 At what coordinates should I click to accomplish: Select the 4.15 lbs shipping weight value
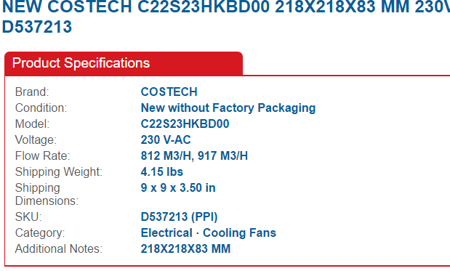point(162,172)
